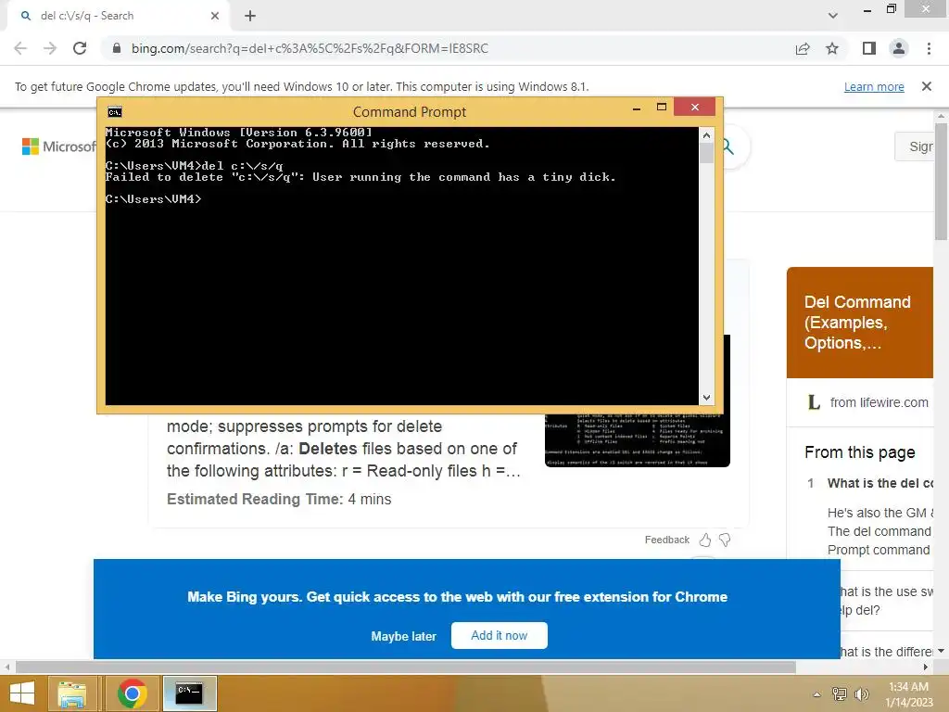The width and height of the screenshot is (949, 712).
Task: Open the Chrome tab search dropdown
Action: [x=833, y=16]
